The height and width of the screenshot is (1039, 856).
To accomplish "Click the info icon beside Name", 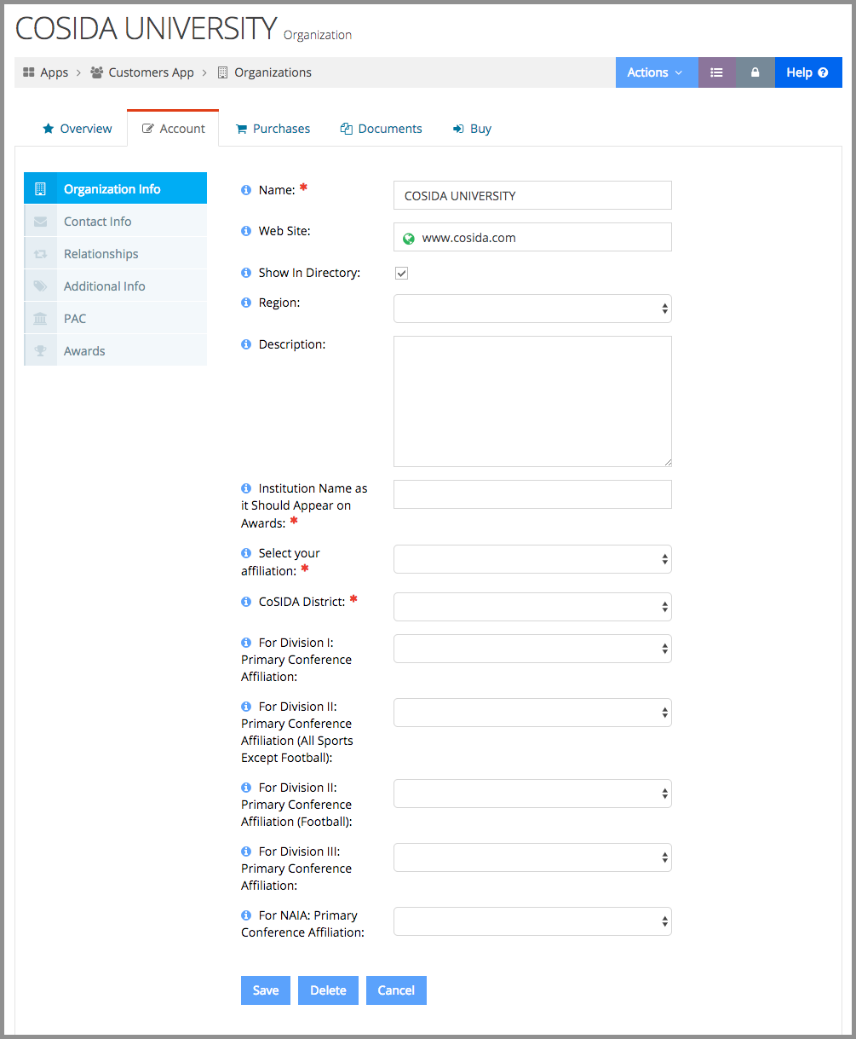I will tap(246, 190).
